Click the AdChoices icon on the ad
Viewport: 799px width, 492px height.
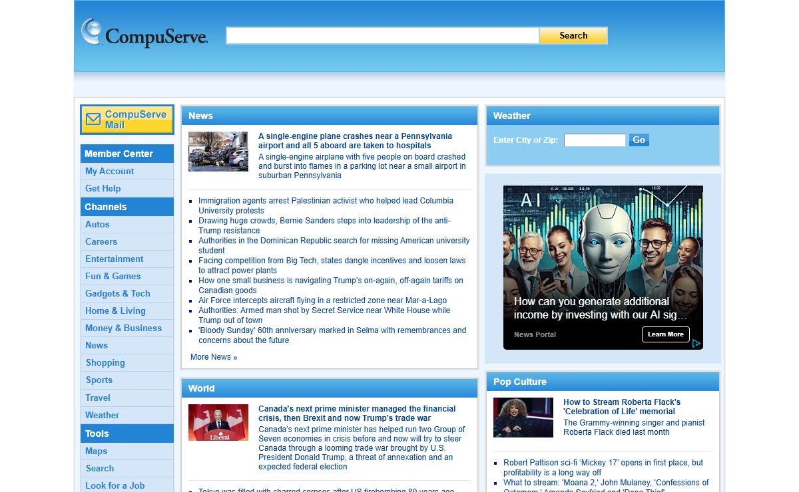pyautogui.click(x=696, y=344)
